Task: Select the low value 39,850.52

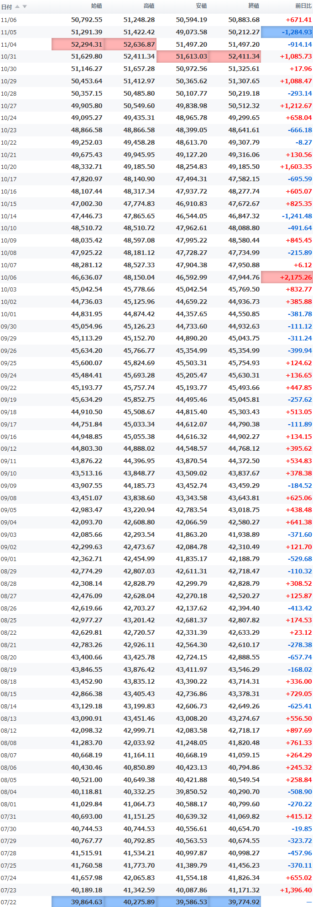Action: tap(191, 792)
